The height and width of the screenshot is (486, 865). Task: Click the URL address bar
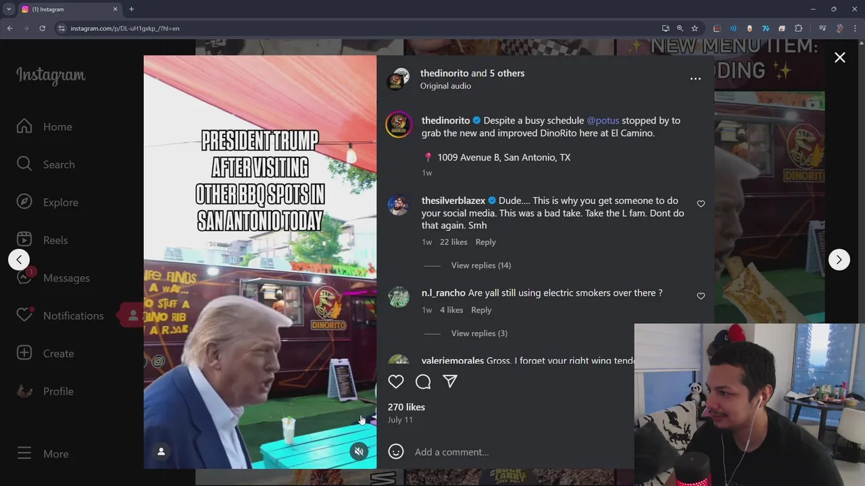pyautogui.click(x=358, y=28)
